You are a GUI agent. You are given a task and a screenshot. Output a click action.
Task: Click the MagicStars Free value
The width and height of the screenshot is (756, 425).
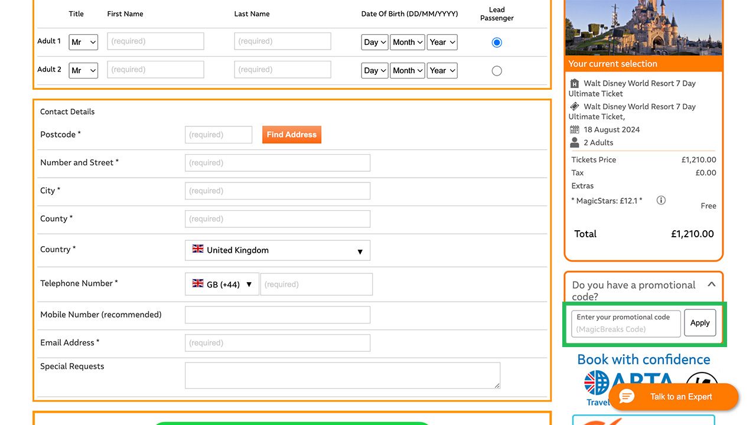pos(708,205)
